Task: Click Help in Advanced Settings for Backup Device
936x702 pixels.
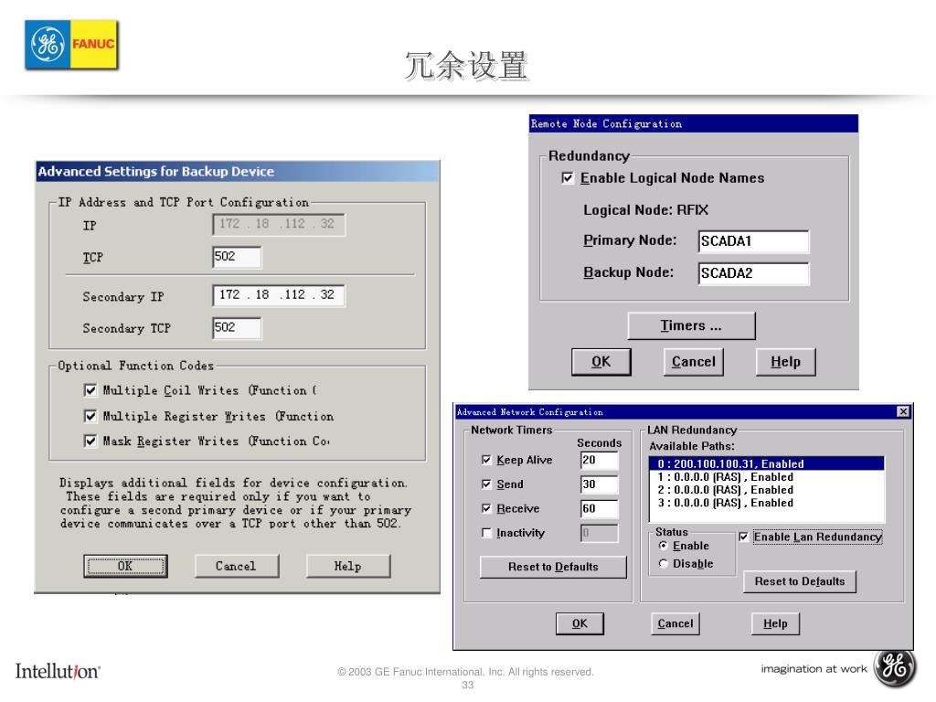Action: tap(348, 566)
